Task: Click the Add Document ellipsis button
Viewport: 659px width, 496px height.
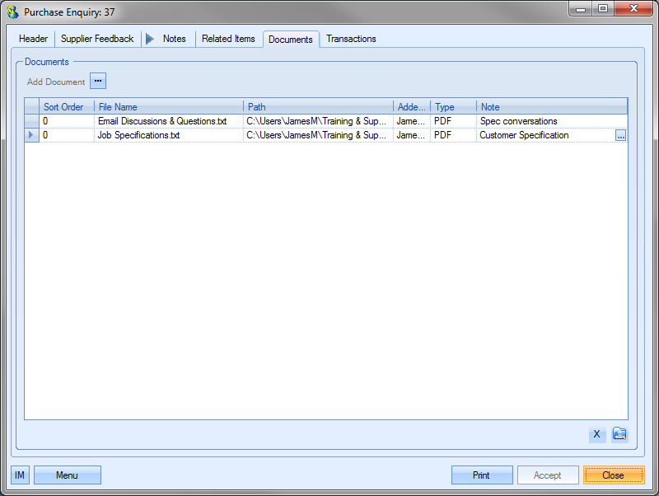Action: (x=98, y=81)
